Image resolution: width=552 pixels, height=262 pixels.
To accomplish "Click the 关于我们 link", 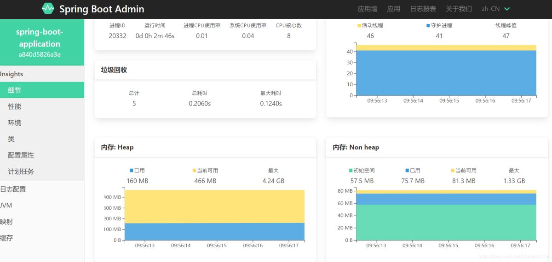I will point(459,9).
